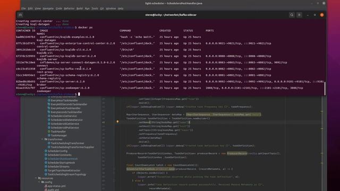Click the terminal prompt cursor line
This screenshot has width=340, height=191.
click(79, 94)
